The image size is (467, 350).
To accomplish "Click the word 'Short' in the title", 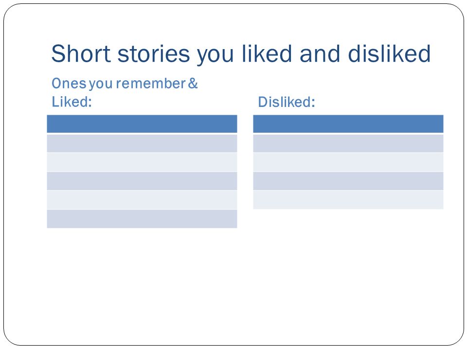I will pyautogui.click(x=81, y=53).
